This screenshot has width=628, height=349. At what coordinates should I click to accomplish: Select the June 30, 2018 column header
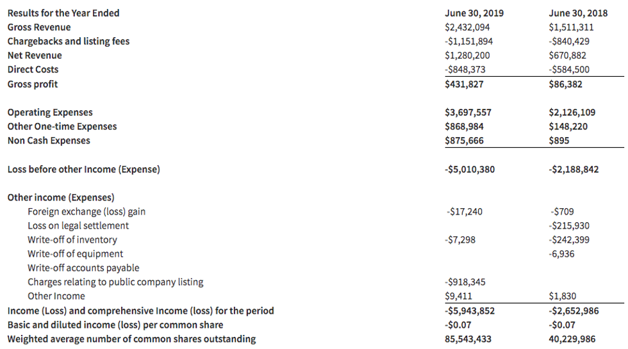click(579, 13)
